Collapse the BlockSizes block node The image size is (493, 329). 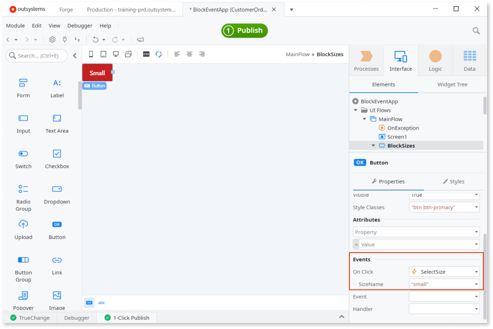point(373,146)
